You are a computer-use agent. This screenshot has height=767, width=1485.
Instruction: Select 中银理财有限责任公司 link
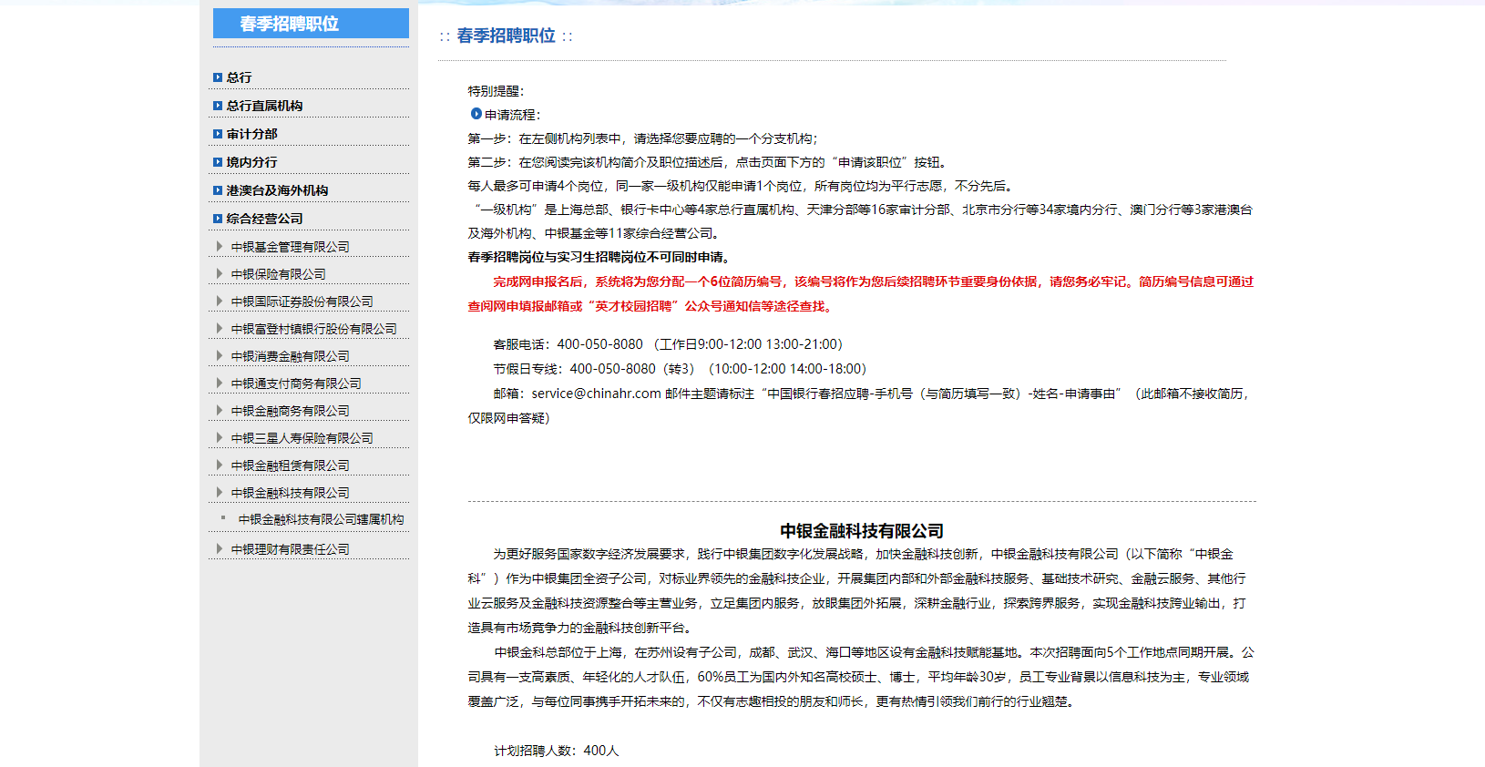(290, 549)
